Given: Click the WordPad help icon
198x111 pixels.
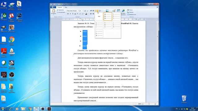Looking at the screenshot, I should [157, 7].
